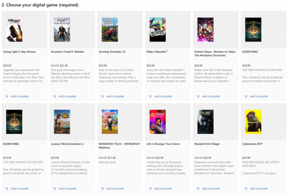
Task: Open the Assassin's Creed Valhalla cover image
Action: tap(62, 30)
